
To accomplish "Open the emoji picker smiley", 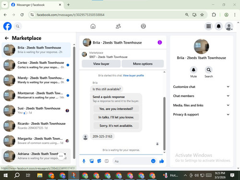I will [153, 161].
